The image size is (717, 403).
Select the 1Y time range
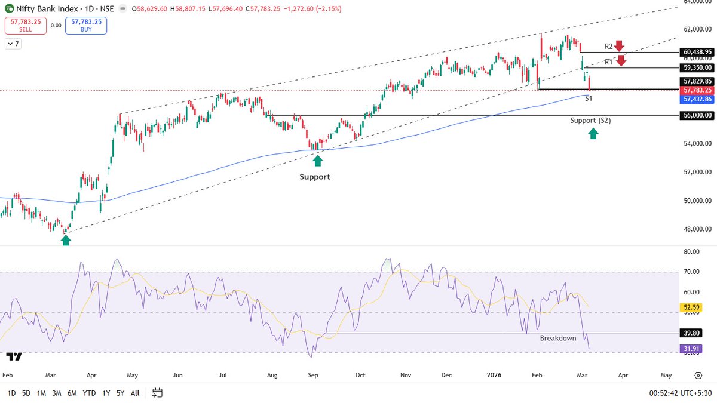point(106,393)
